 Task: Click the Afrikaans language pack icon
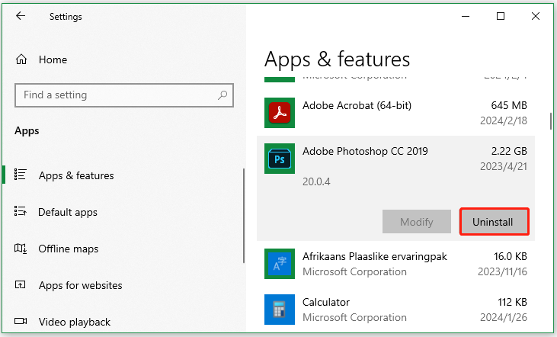[280, 264]
